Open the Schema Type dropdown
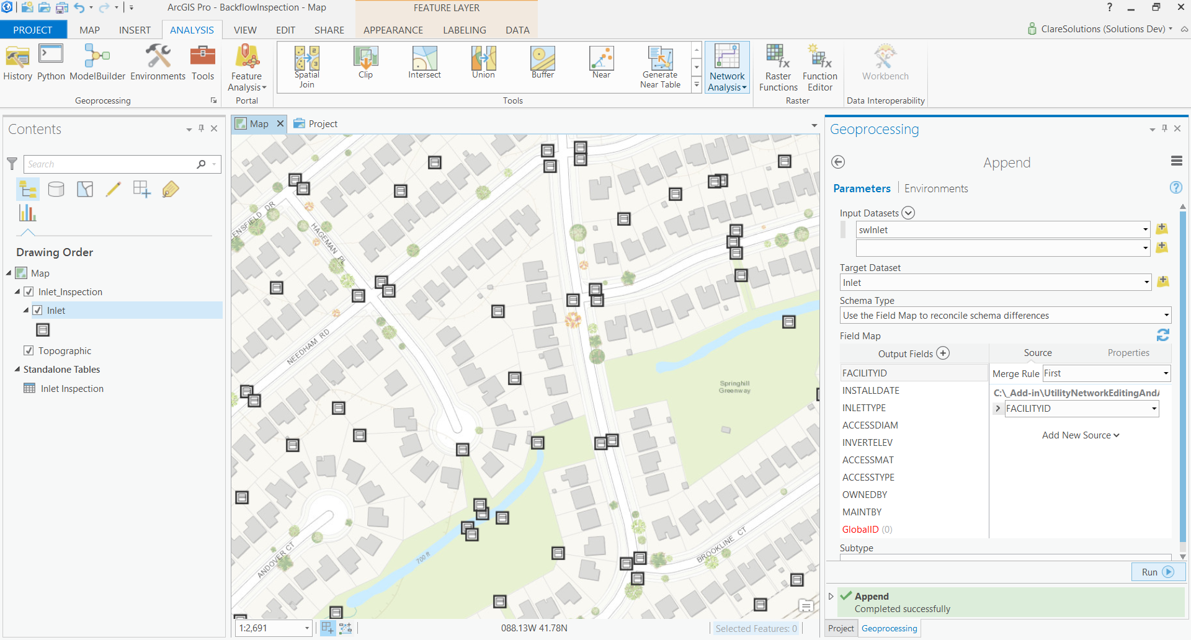 1166,315
